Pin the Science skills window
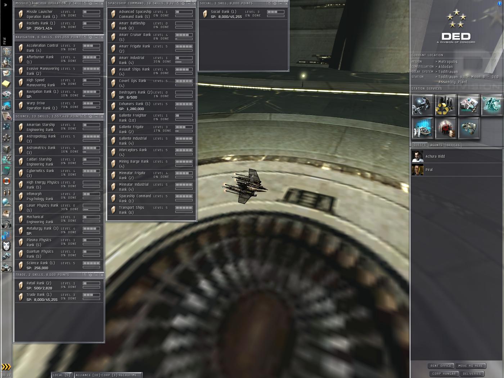504x378 pixels. pyautogui.click(x=85, y=116)
